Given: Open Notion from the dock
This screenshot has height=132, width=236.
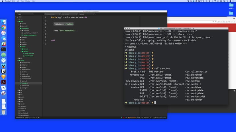Looking at the screenshot, I should point(3,71).
